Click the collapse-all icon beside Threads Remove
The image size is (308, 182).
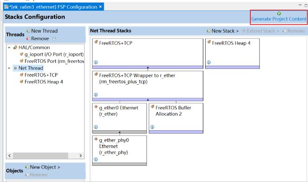pos(54,39)
